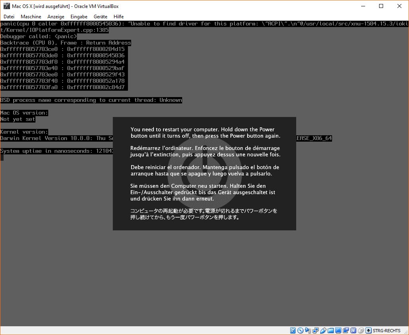This screenshot has height=335, width=409.
Task: Maximize the VirtualBox window
Action: pyautogui.click(x=381, y=6)
